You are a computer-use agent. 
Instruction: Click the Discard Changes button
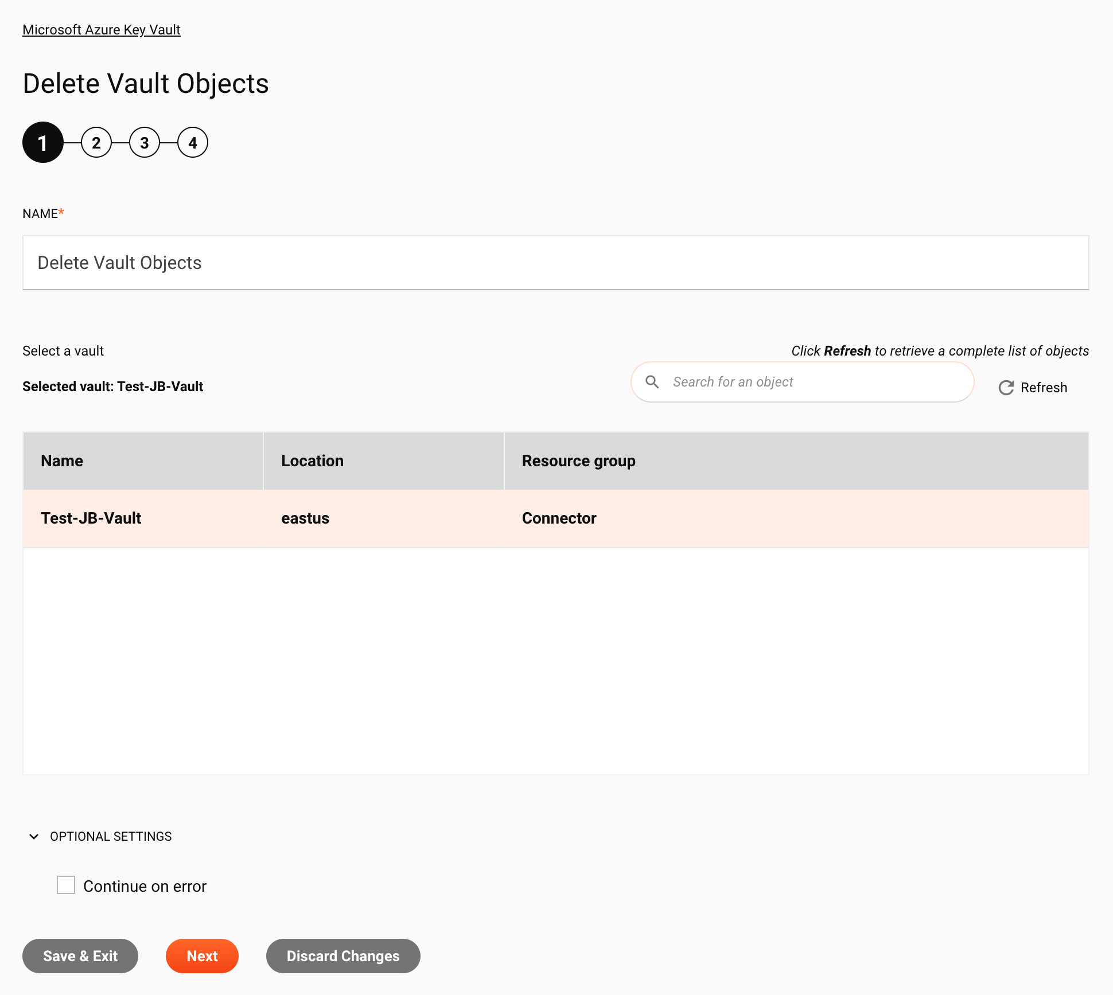tap(343, 955)
